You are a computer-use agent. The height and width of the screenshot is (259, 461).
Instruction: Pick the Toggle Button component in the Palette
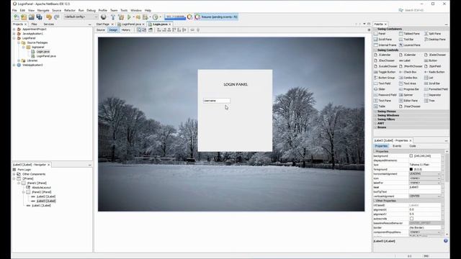[385, 72]
